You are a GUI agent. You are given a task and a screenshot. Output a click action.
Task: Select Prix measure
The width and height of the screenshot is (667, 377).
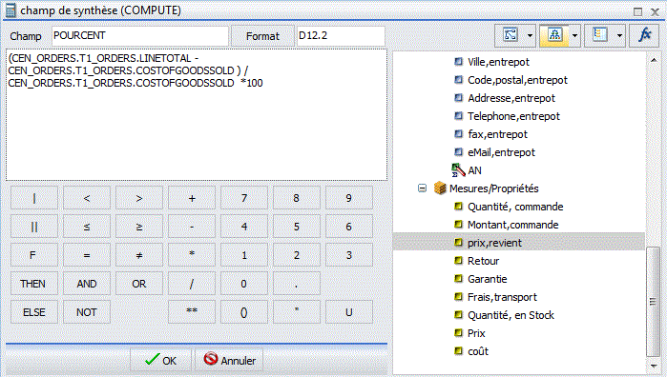point(476,333)
